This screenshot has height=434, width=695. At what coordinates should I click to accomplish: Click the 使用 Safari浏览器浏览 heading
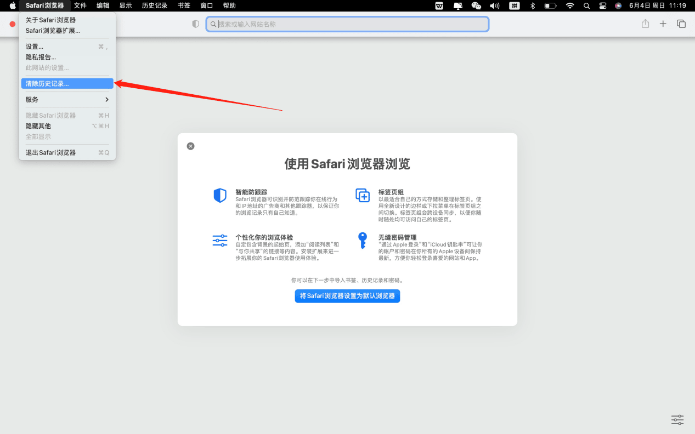click(347, 164)
